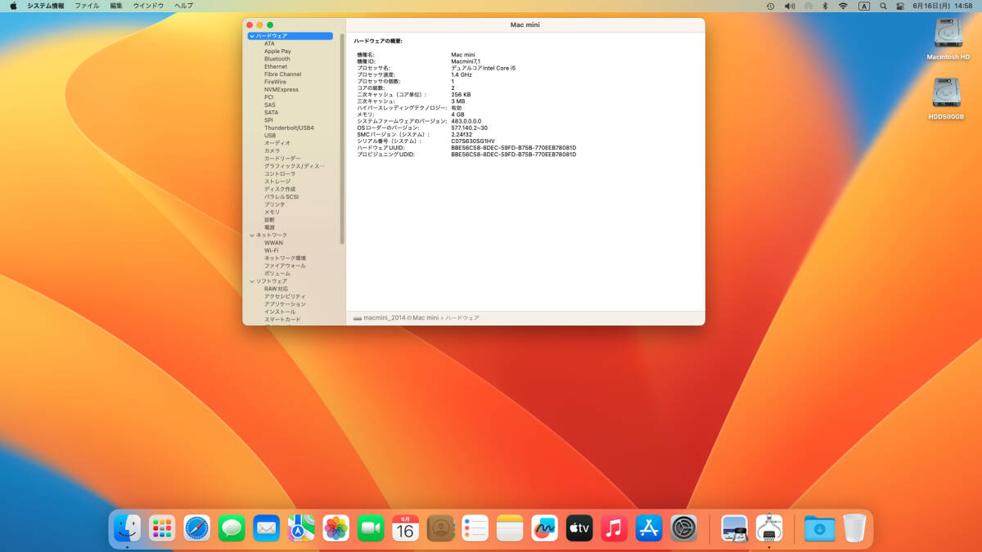Viewport: 982px width, 552px height.
Task: Open the ファイル menu
Action: pos(87,6)
